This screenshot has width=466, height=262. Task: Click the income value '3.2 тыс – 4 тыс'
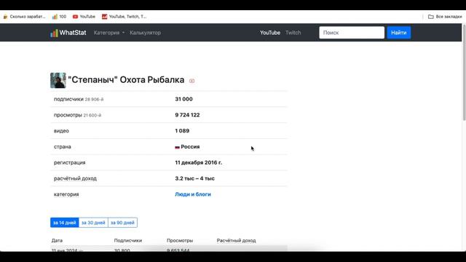click(x=194, y=178)
